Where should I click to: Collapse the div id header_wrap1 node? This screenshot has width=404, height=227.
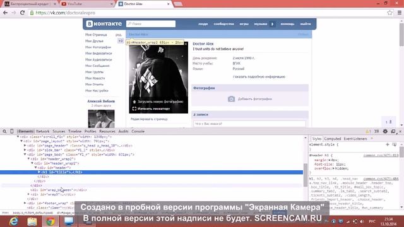(x=32, y=163)
